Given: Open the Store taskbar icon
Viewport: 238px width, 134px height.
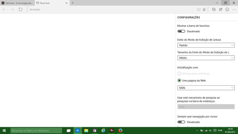Looking at the screenshot, I should click(95, 131).
